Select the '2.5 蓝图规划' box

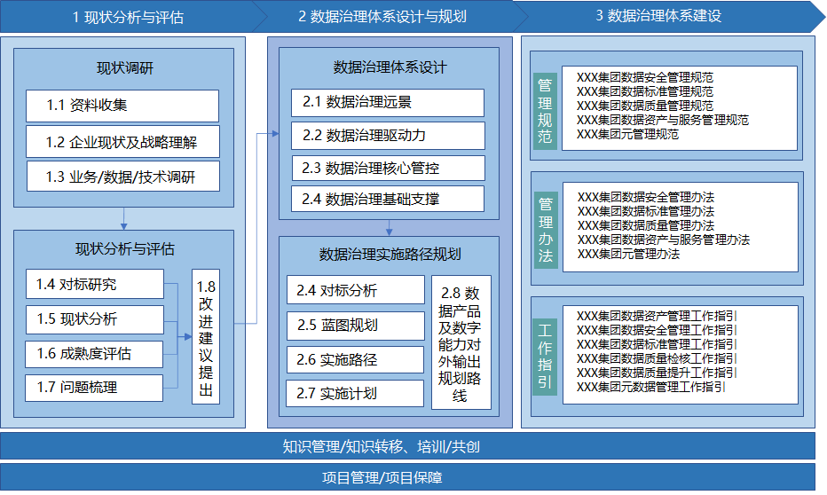(356, 326)
